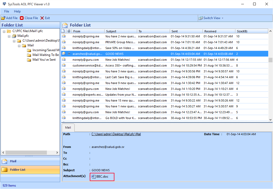The width and height of the screenshot is (273, 189).
Task: Exit the application via the red X toolbar icon
Action: point(42,18)
